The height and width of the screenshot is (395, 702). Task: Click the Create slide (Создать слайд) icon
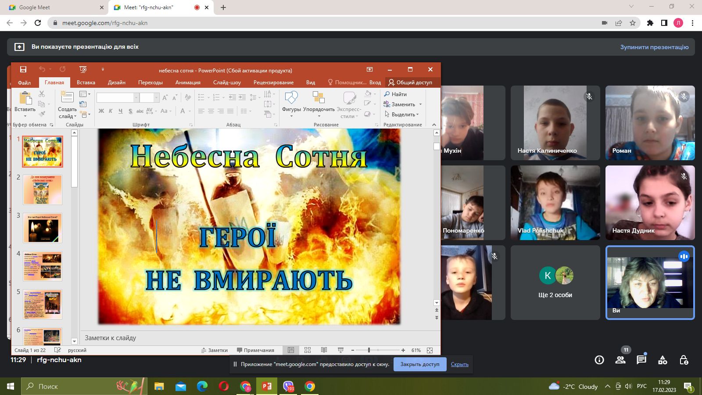pos(67,97)
